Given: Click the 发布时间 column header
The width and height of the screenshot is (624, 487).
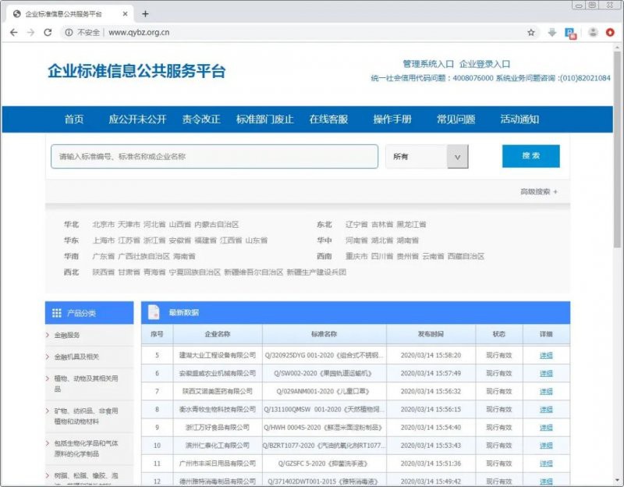Looking at the screenshot, I should pyautogui.click(x=431, y=334).
